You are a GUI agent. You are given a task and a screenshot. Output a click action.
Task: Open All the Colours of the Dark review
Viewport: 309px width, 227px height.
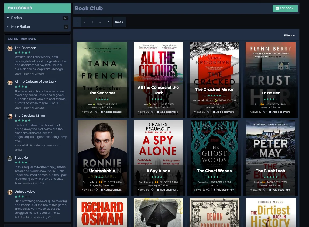pyautogui.click(x=35, y=82)
